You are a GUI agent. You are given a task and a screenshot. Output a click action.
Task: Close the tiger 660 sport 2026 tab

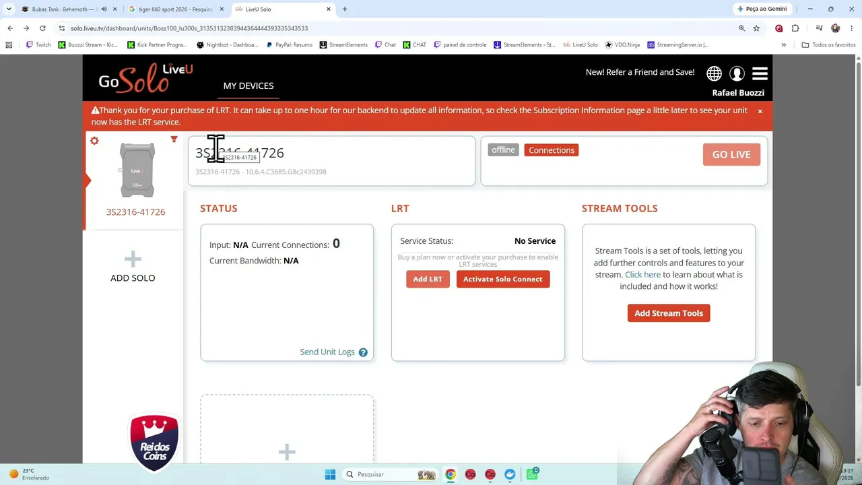222,9
